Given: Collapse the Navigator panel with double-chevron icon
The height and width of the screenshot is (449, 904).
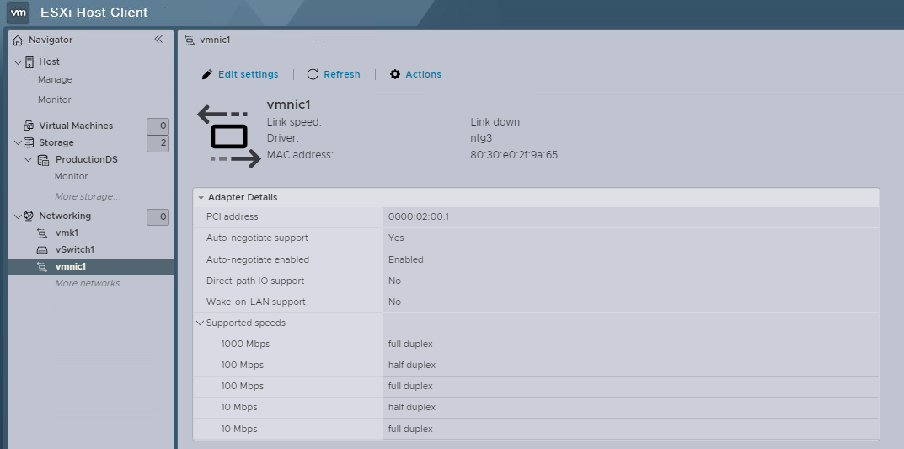Looking at the screenshot, I should [158, 40].
